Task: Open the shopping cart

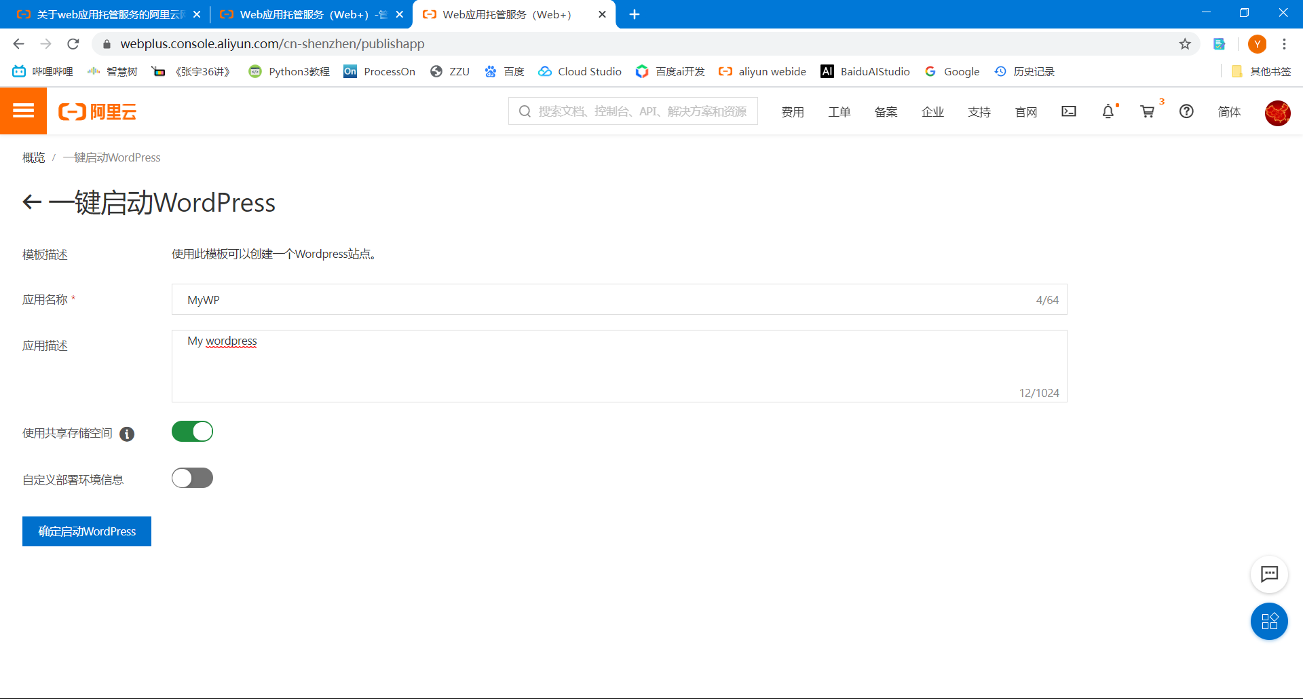Action: [1148, 111]
